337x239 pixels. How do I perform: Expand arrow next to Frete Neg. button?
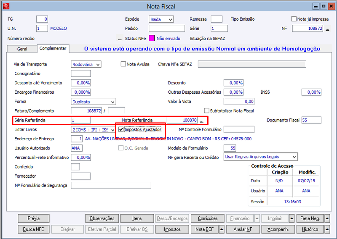coord(327,218)
